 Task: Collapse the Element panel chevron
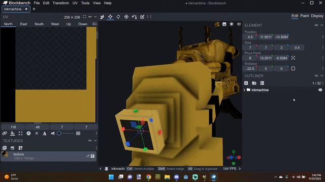tap(321, 25)
